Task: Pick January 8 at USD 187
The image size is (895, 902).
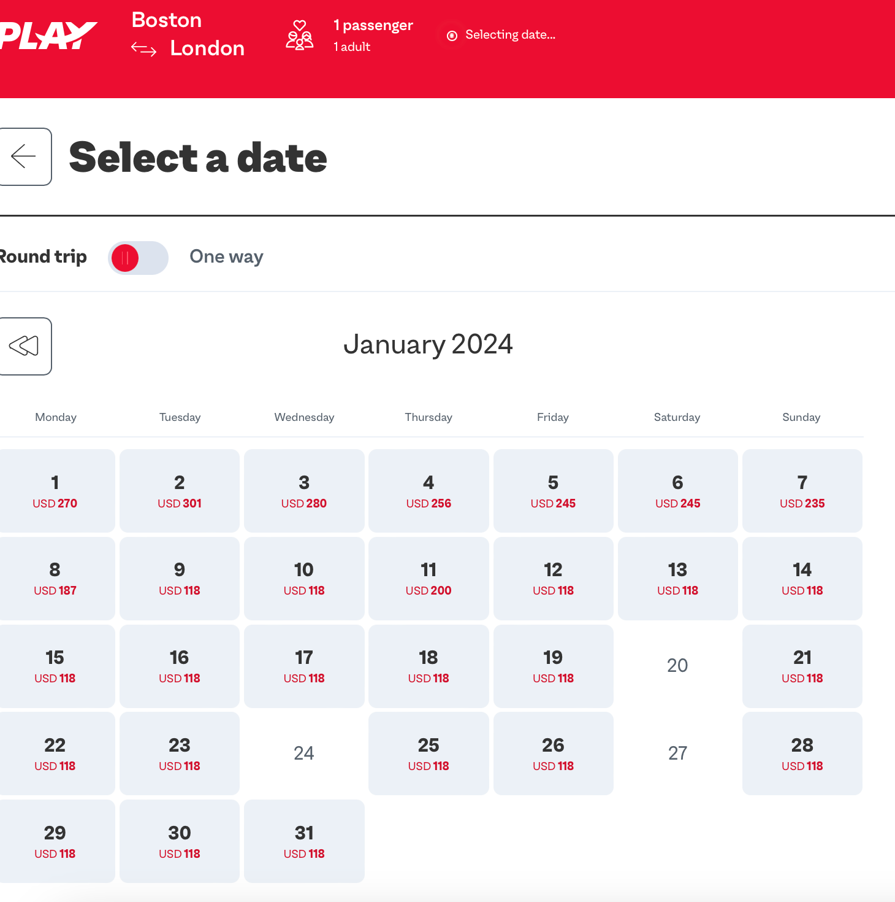Action: (x=55, y=579)
